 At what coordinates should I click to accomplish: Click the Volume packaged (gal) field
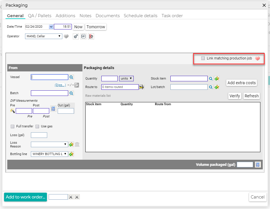[x=245, y=164]
